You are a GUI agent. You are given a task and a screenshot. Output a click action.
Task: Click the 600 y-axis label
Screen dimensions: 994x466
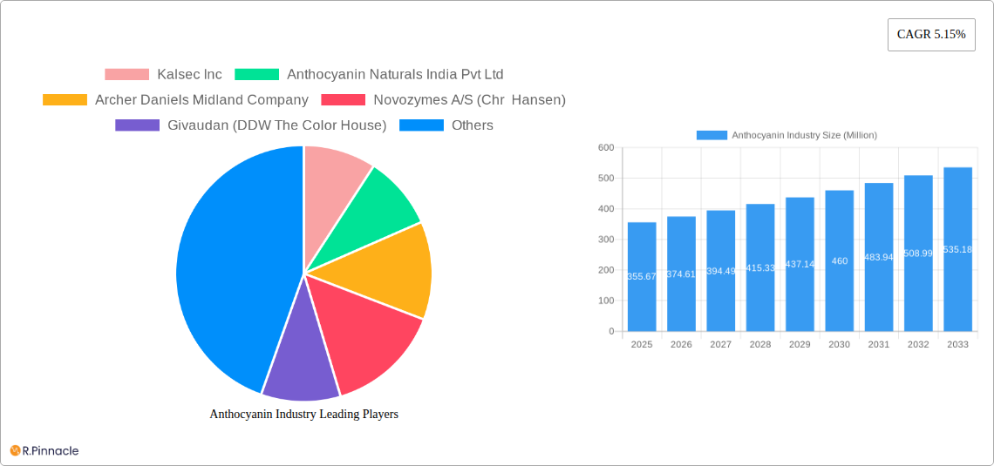(606, 147)
